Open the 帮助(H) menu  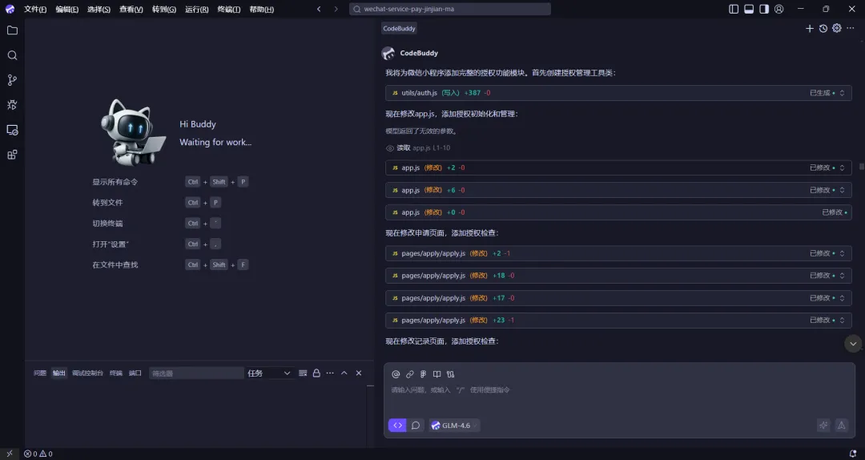point(261,10)
